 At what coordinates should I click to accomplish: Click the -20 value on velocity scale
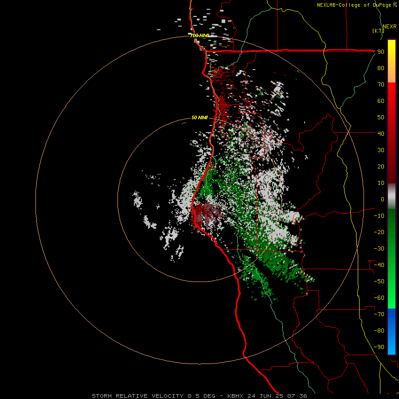[x=379, y=232]
